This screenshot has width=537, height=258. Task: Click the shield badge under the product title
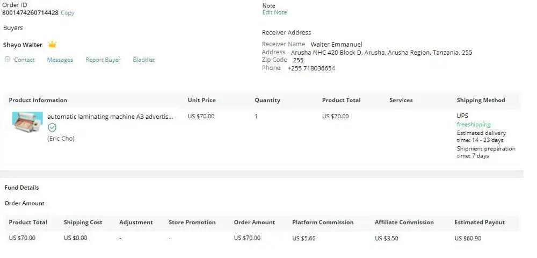pyautogui.click(x=52, y=127)
